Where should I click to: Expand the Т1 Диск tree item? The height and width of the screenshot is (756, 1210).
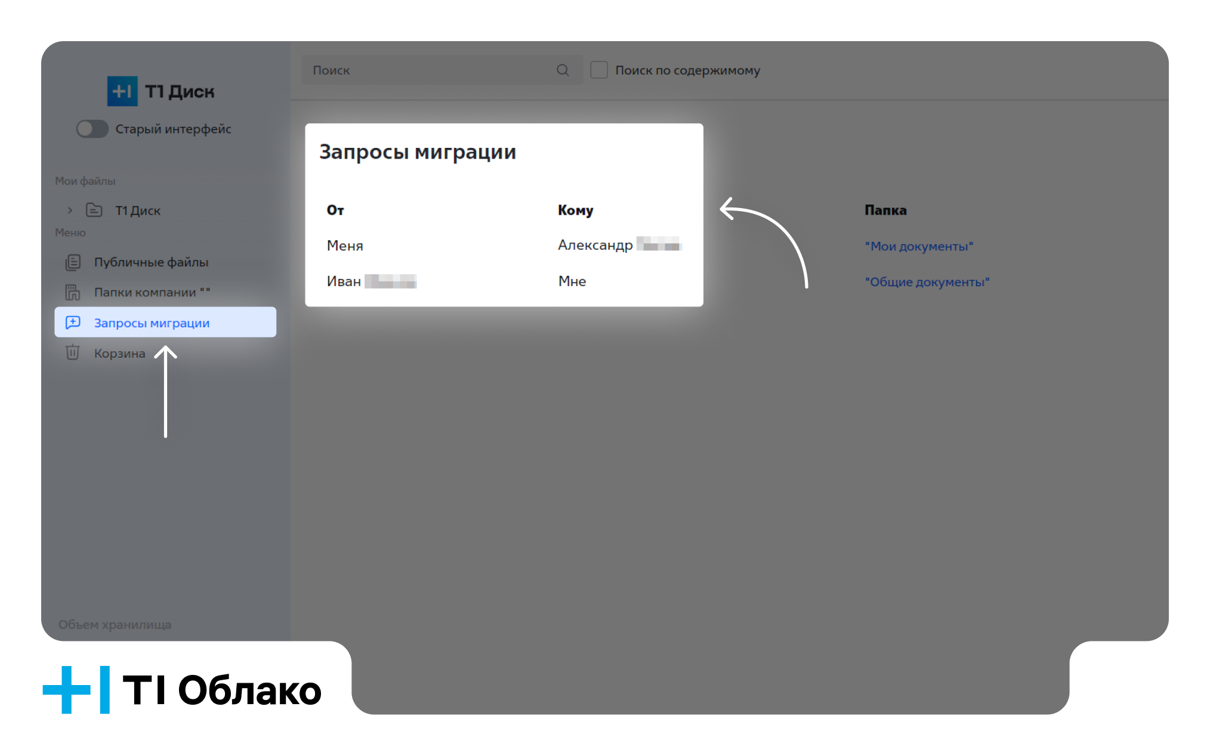coord(69,210)
